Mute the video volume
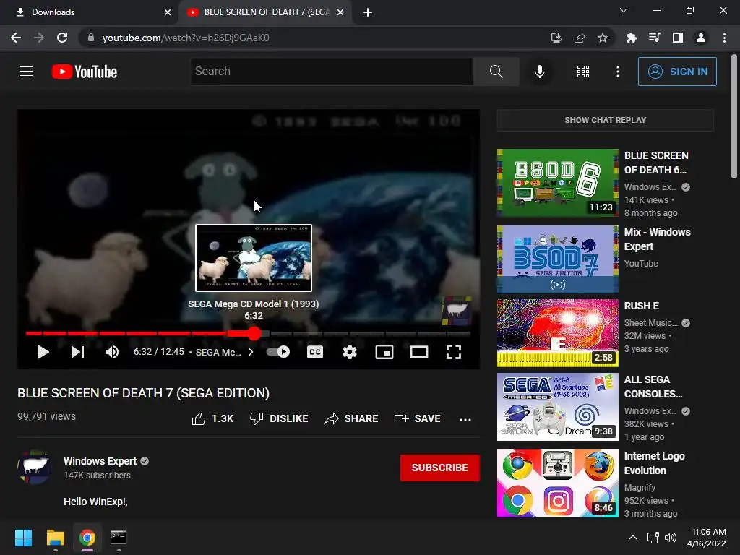Image resolution: width=740 pixels, height=555 pixels. (112, 352)
